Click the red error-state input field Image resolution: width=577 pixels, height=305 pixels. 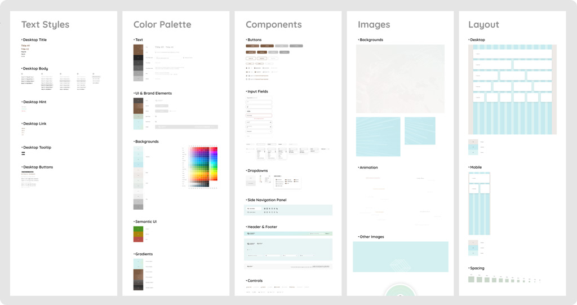tap(259, 116)
